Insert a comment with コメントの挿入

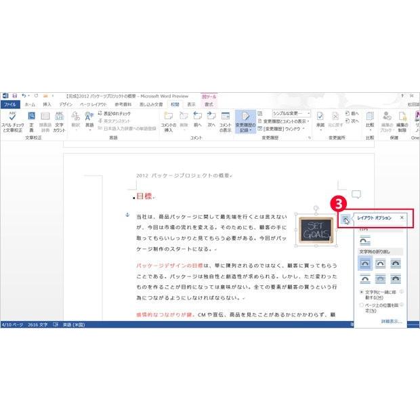pyautogui.click(x=169, y=117)
